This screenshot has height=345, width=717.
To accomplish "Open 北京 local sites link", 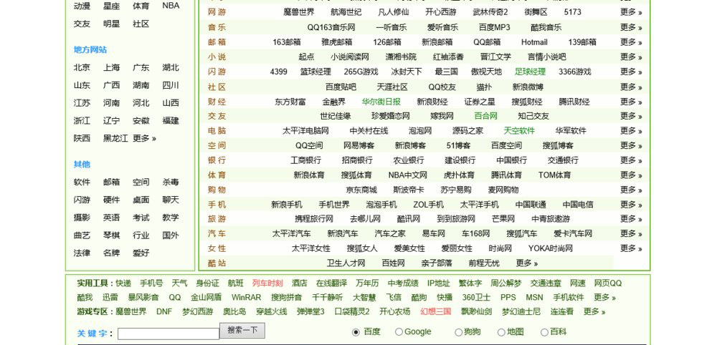I will coord(82,67).
